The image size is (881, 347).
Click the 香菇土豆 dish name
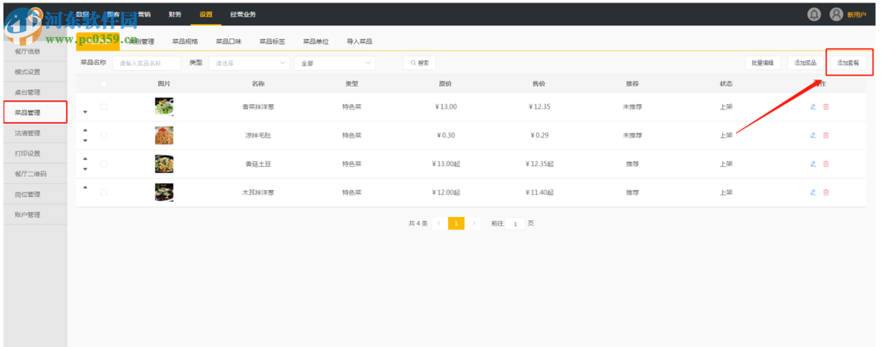[258, 164]
